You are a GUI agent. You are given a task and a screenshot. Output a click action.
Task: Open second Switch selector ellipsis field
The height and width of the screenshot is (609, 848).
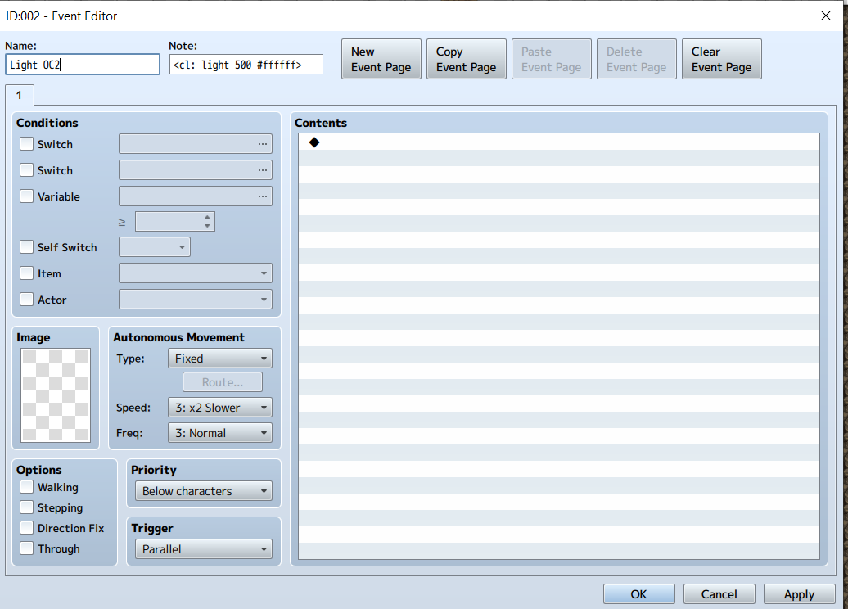point(196,169)
